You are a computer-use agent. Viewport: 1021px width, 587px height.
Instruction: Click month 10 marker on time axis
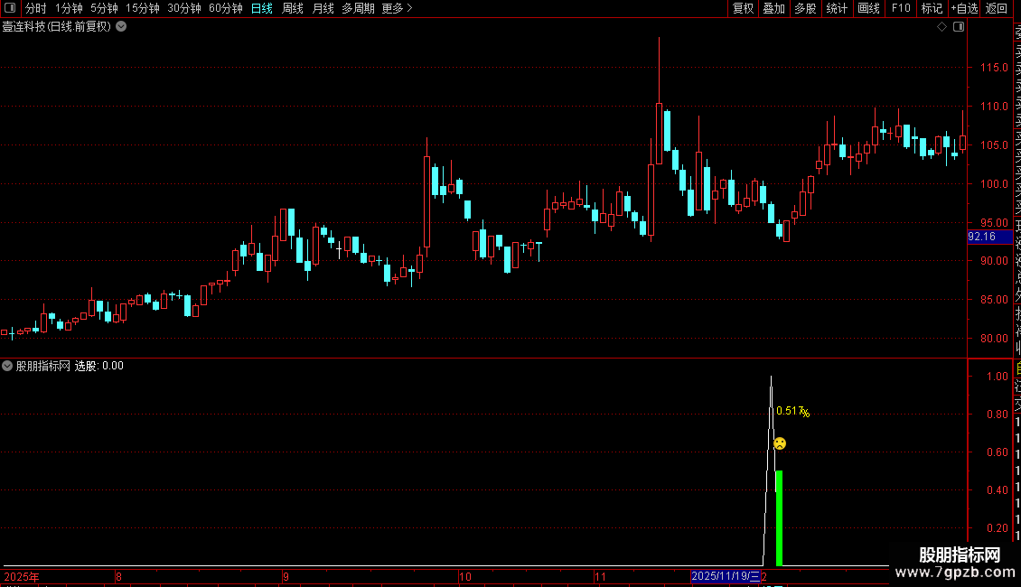pos(465,576)
